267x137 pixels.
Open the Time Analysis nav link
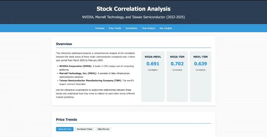tap(148, 28)
